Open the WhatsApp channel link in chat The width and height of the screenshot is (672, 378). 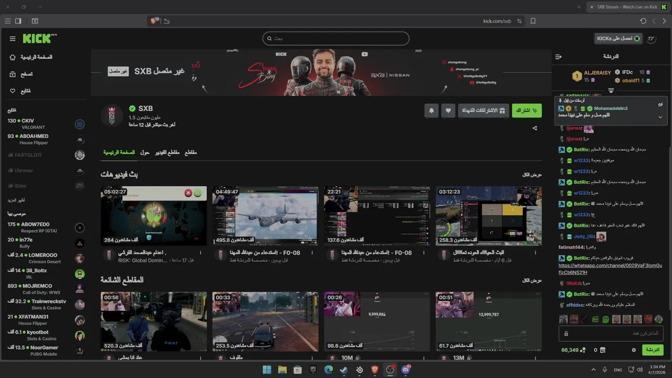610,269
